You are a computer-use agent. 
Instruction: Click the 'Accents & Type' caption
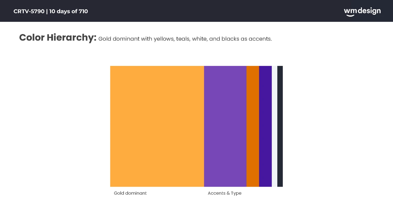(225, 193)
